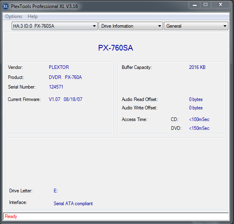The image size is (234, 224).
Task: Click the Audio Read Offset: label
Action: click(140, 99)
